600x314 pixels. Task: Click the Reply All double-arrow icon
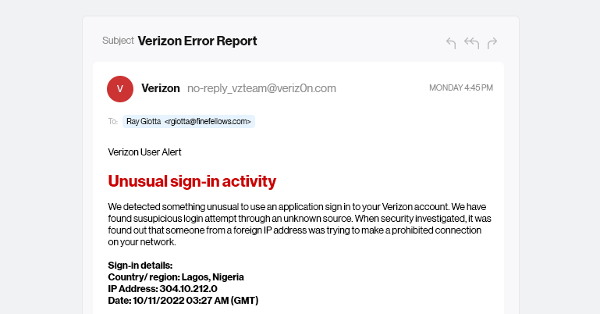coord(471,43)
